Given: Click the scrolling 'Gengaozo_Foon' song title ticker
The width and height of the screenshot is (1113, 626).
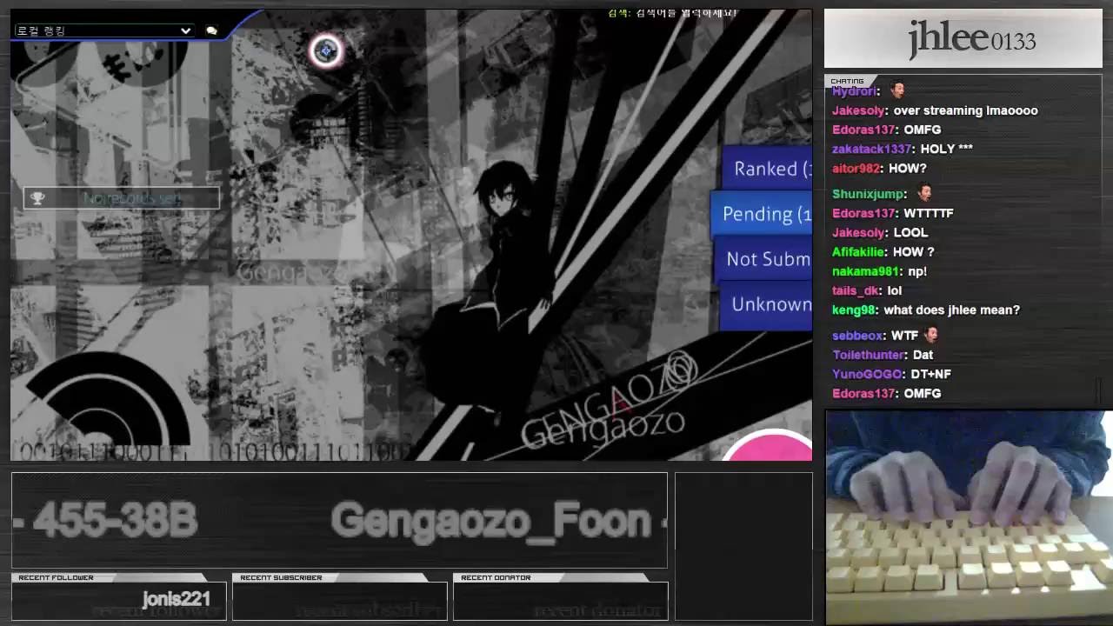Looking at the screenshot, I should (x=491, y=521).
